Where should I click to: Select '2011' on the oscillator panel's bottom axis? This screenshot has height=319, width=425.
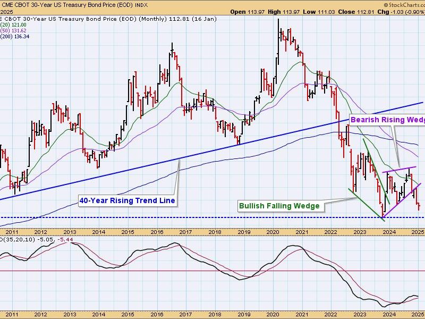(12, 315)
